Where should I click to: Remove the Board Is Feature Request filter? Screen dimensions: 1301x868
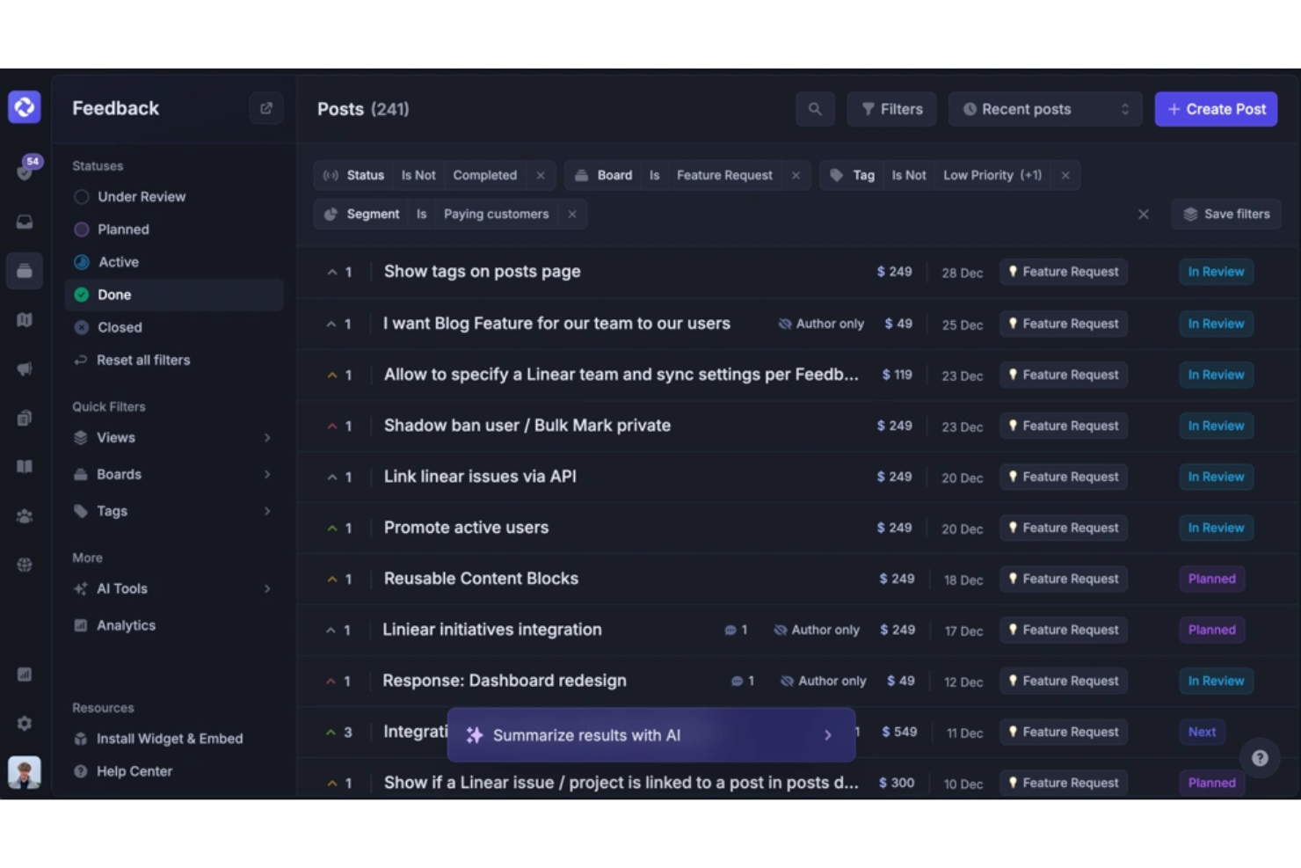796,176
